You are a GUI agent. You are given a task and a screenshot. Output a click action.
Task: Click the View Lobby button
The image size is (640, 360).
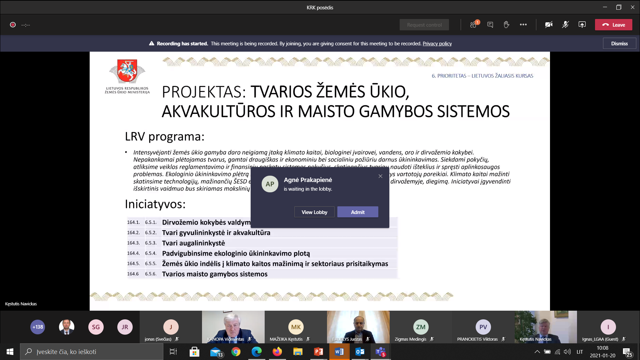point(314,212)
